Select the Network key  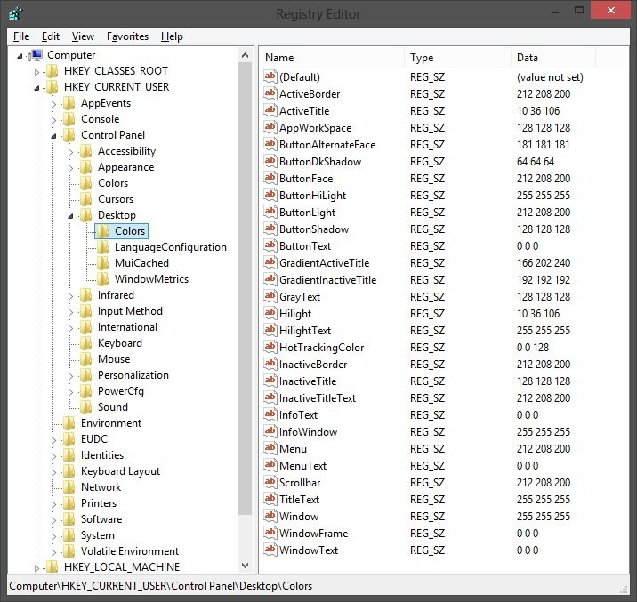click(x=101, y=487)
